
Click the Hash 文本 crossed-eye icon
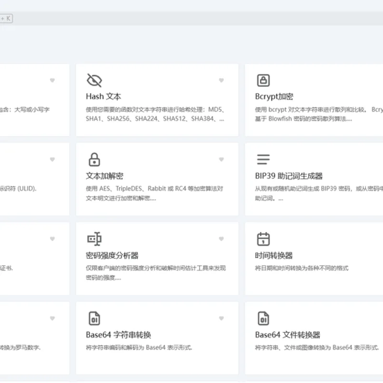[x=94, y=80]
